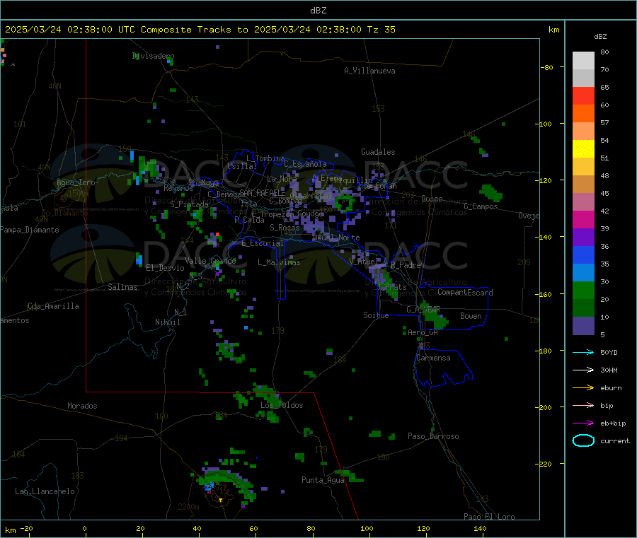Screen dimensions: 637x538
Task: Click the eburn yellow arrow legend icon
Action: coord(583,387)
